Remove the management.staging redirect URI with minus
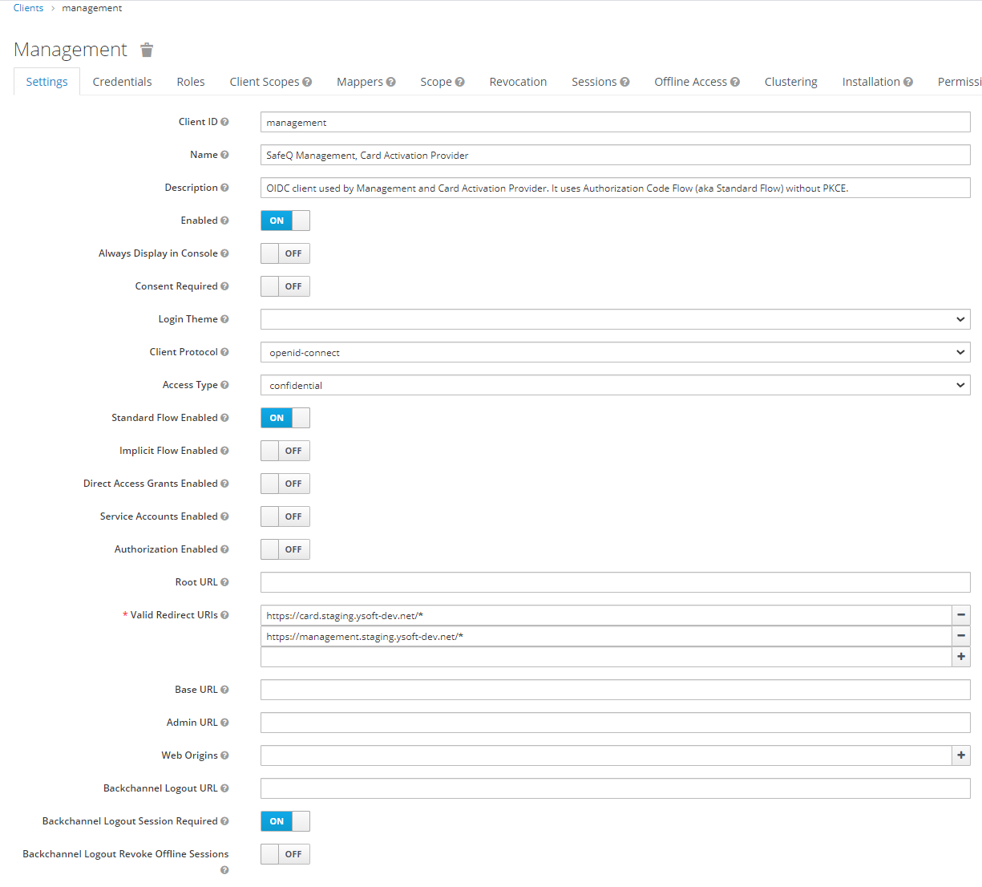Image resolution: width=982 pixels, height=887 pixels. pyautogui.click(x=960, y=636)
